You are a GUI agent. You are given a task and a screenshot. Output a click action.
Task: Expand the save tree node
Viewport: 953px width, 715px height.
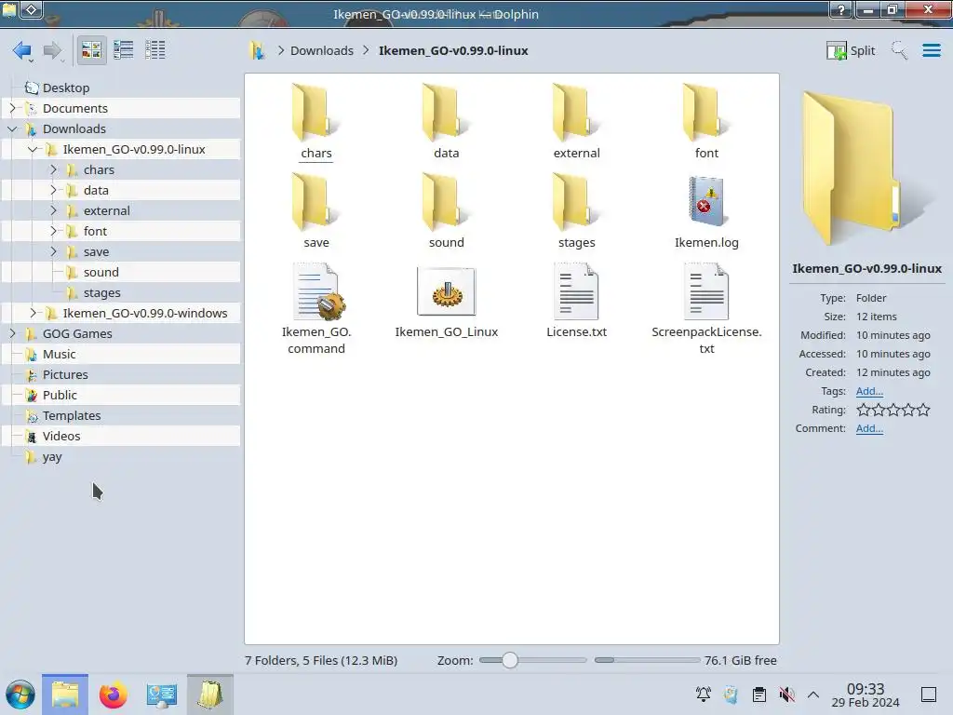point(53,251)
